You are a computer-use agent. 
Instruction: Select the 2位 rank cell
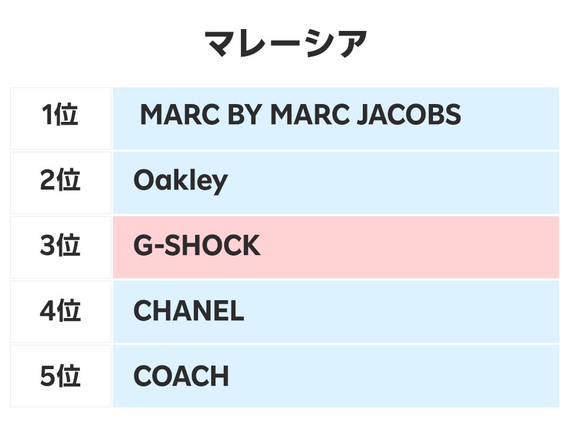(60, 180)
